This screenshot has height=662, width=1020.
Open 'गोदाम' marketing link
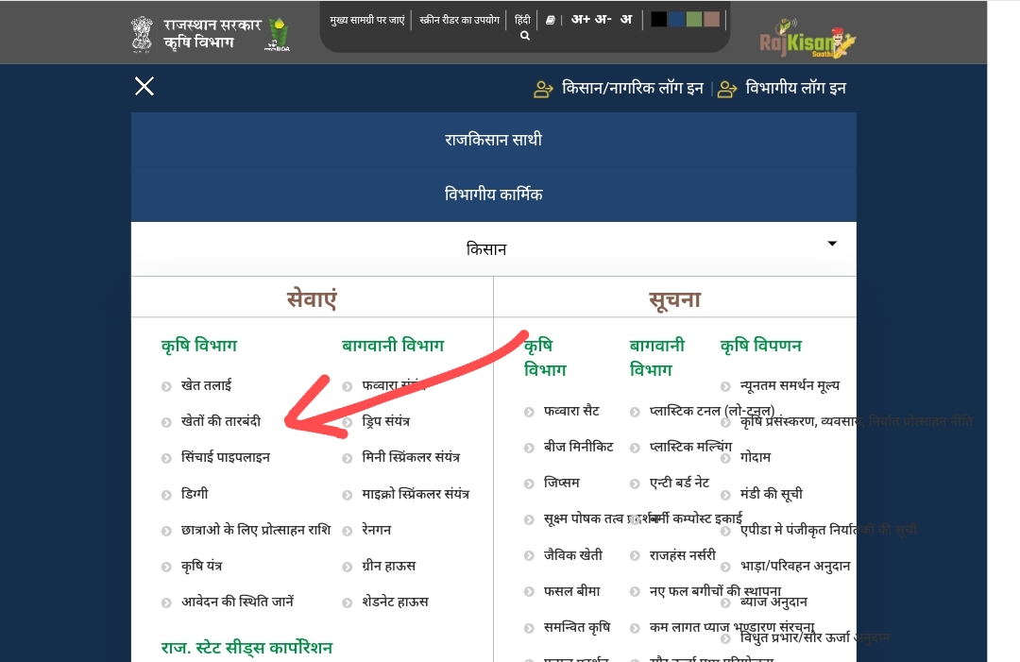click(x=756, y=458)
